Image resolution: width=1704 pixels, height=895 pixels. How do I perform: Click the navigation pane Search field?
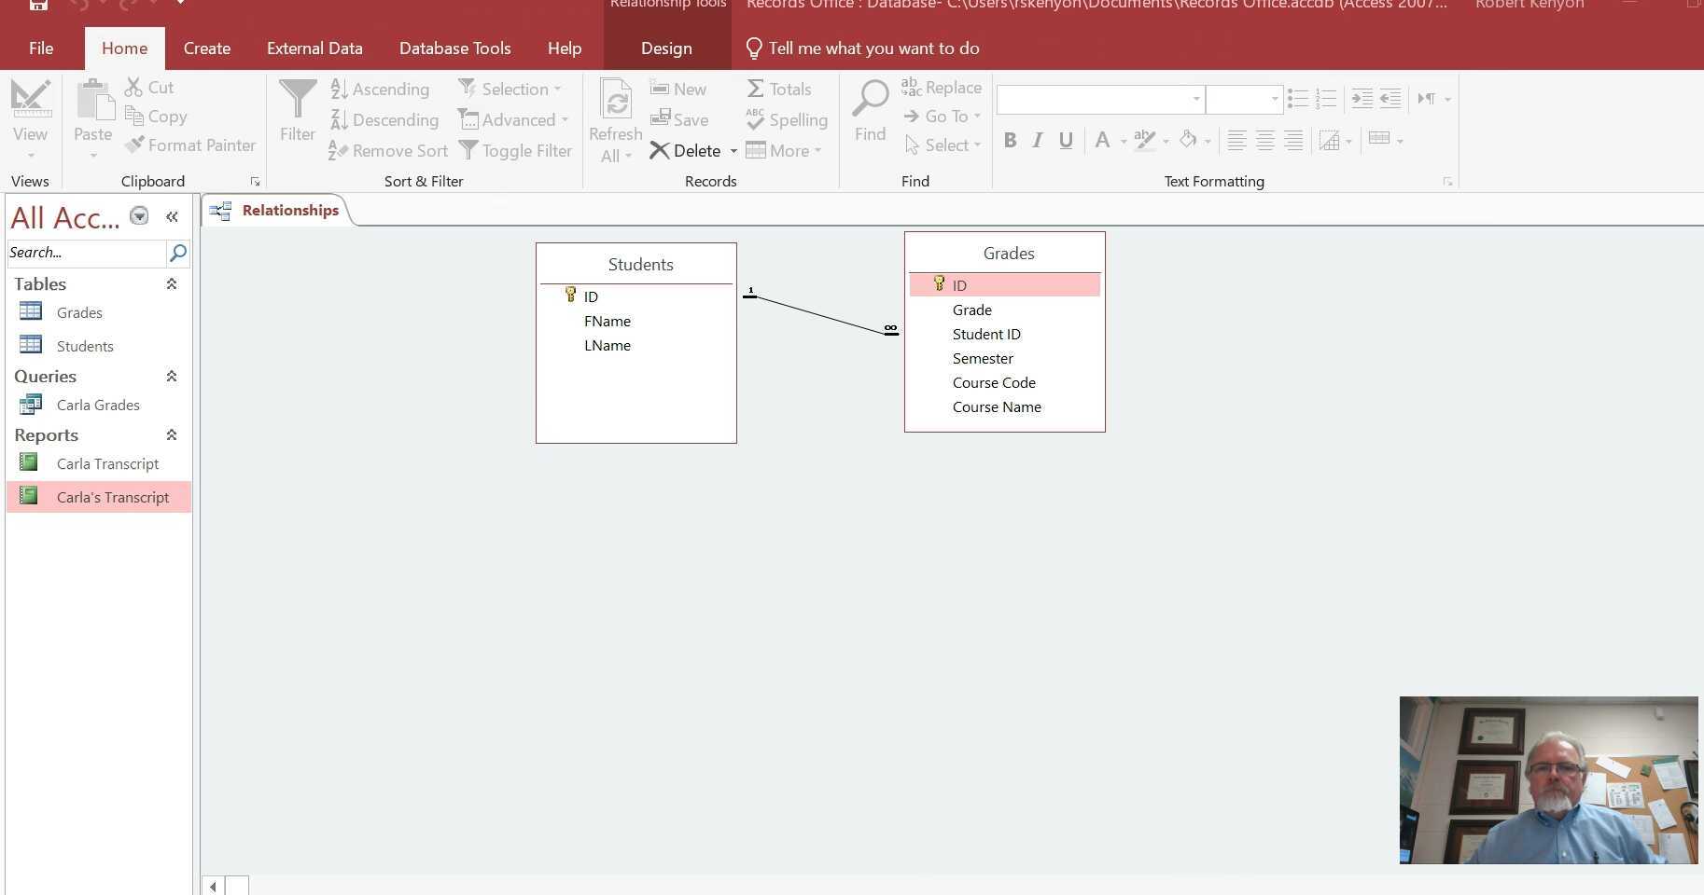click(86, 253)
